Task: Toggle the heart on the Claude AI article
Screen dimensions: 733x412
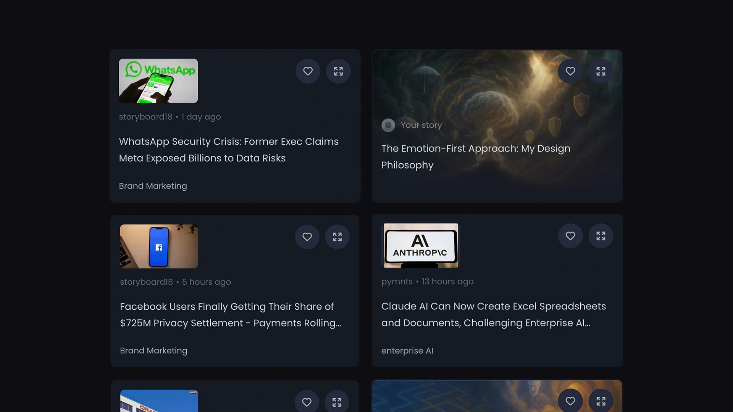Action: click(570, 236)
